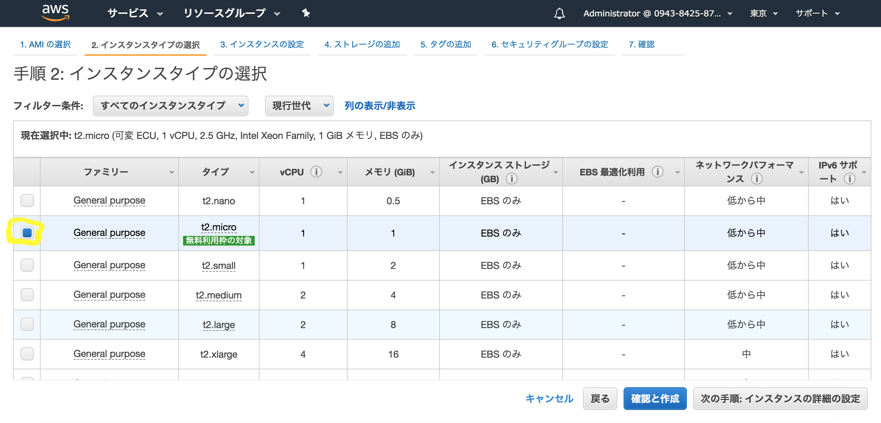The height and width of the screenshot is (423, 881).
Task: Click the 確認と作成 button
Action: (655, 399)
